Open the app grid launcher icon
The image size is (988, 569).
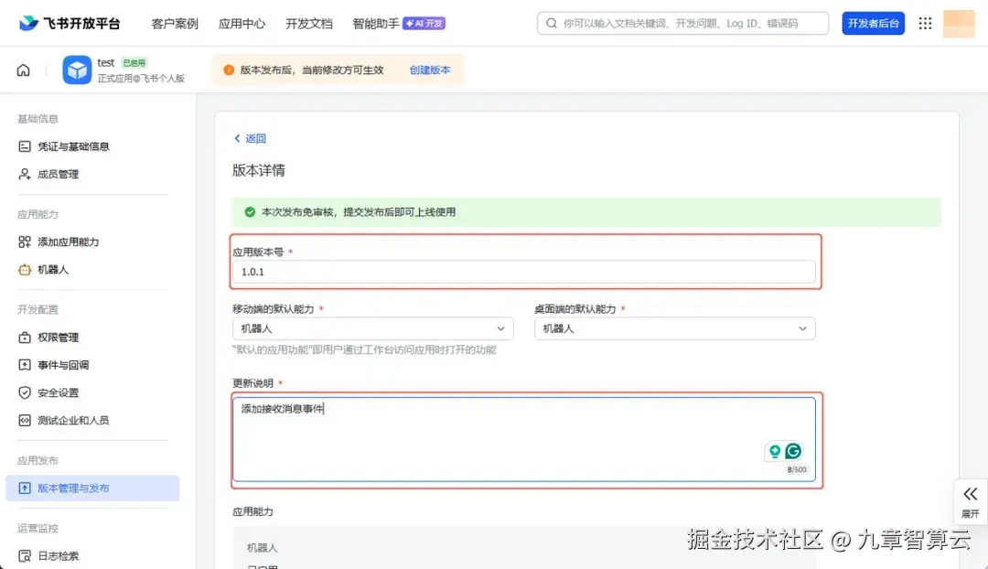point(925,23)
